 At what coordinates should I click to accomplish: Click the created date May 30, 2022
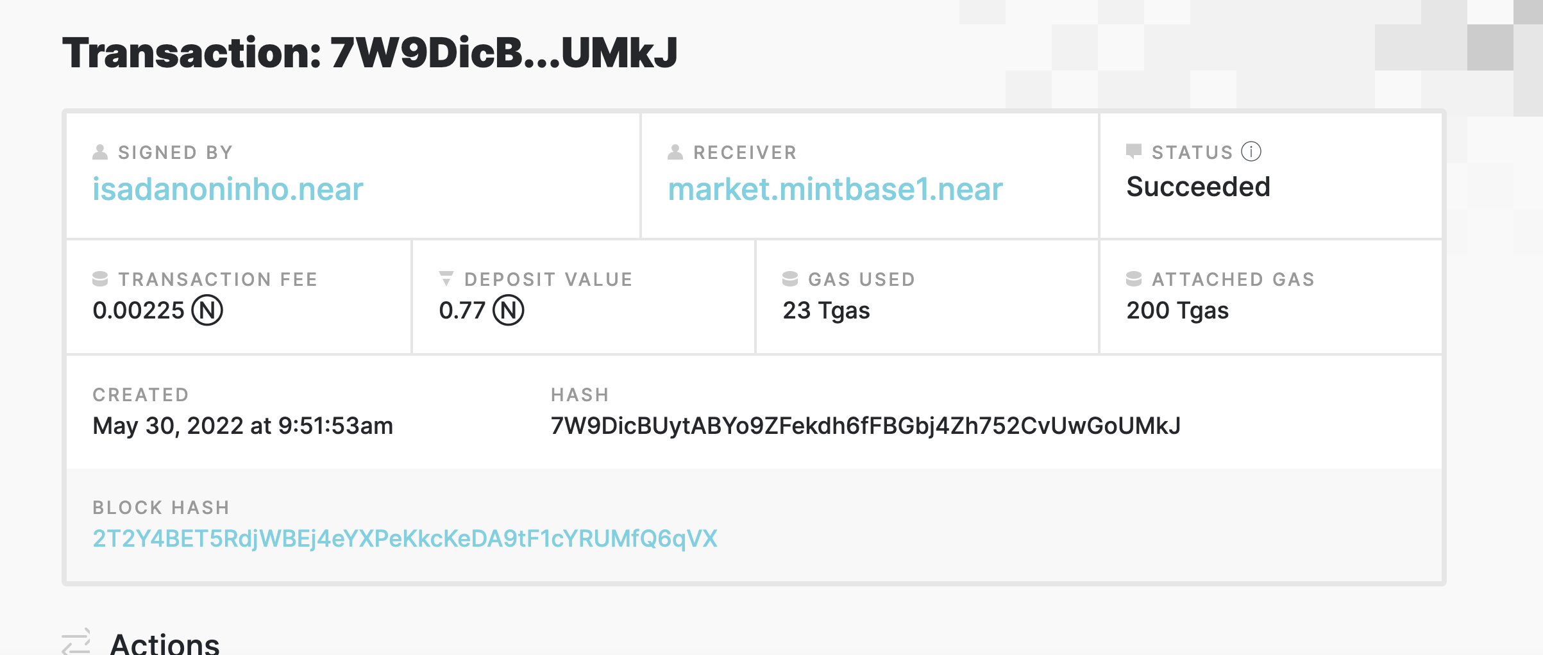[242, 426]
